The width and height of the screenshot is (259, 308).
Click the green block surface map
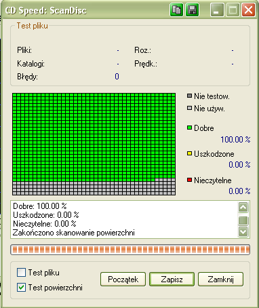[x=94, y=144]
